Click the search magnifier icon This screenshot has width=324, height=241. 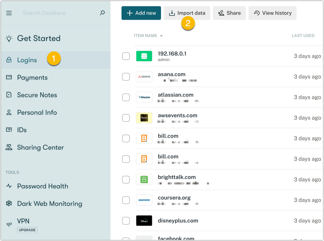coord(102,13)
